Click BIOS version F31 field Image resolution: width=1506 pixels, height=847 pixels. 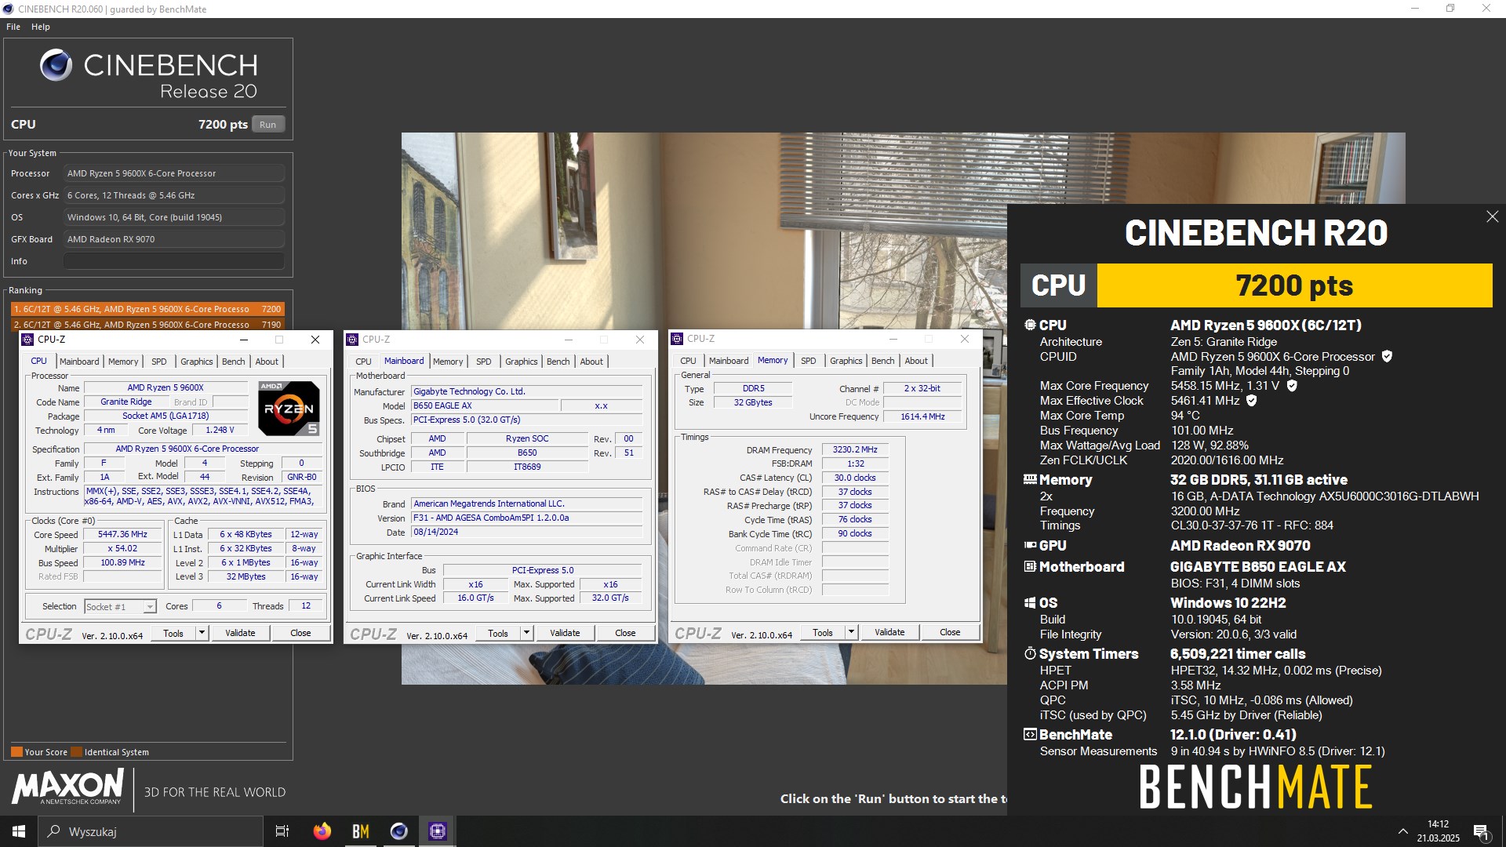click(x=527, y=518)
